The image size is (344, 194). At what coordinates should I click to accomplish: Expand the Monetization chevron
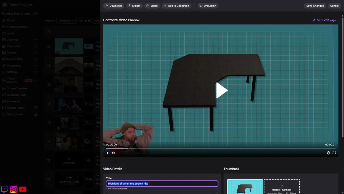point(35,59)
